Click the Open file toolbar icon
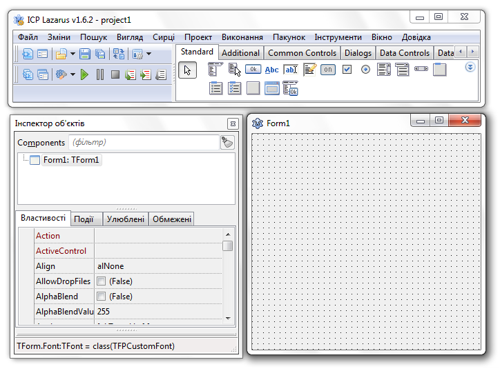Screen dimensions: 500x371 point(61,54)
